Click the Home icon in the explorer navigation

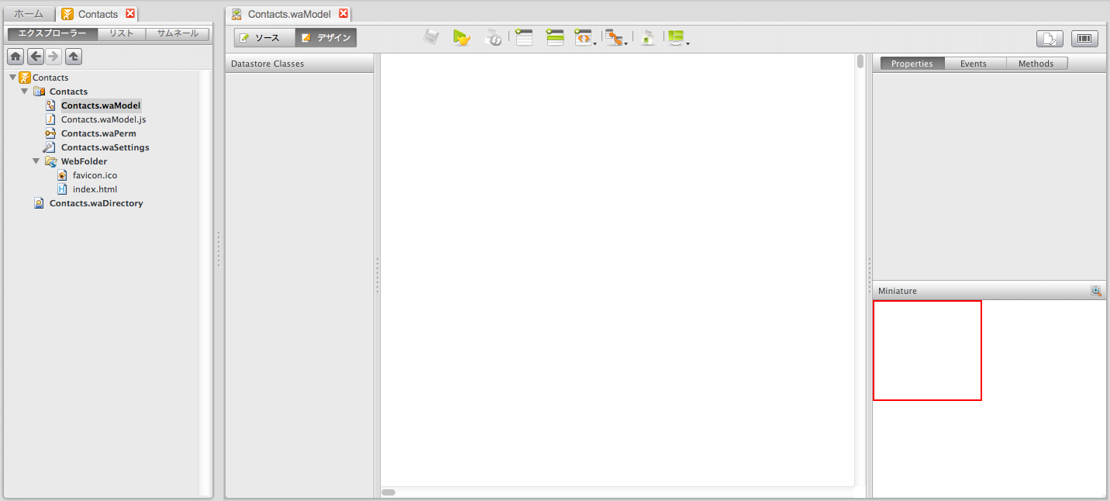point(16,57)
